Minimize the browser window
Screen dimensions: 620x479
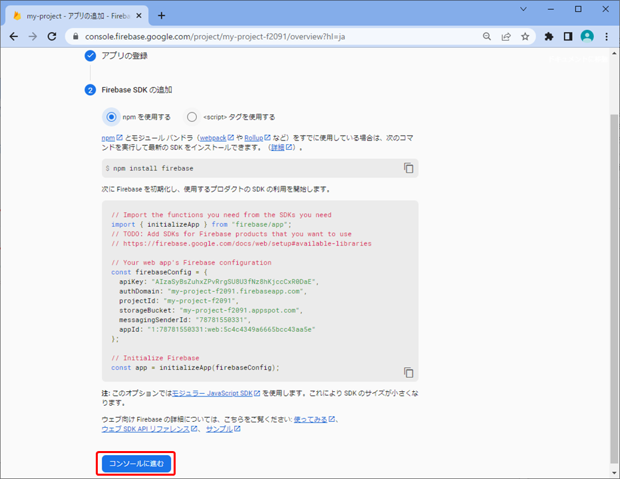(551, 9)
